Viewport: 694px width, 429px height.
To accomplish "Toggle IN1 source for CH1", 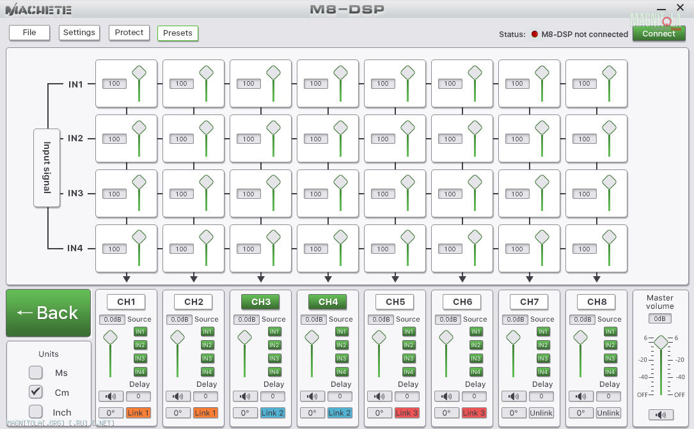I will click(x=140, y=332).
